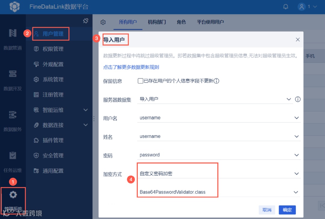Open the 数据开发 module icon
325x219 pixels.
pyautogui.click(x=13, y=74)
